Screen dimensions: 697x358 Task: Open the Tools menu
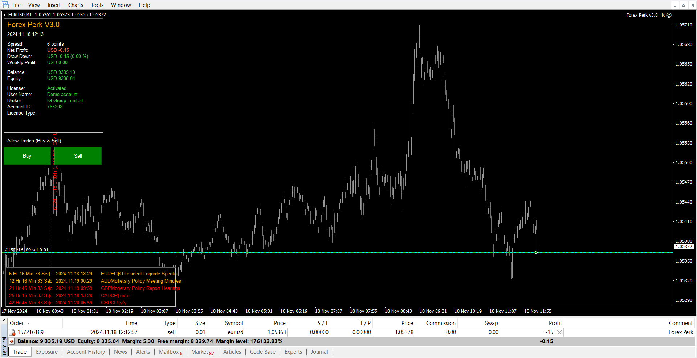tap(97, 5)
